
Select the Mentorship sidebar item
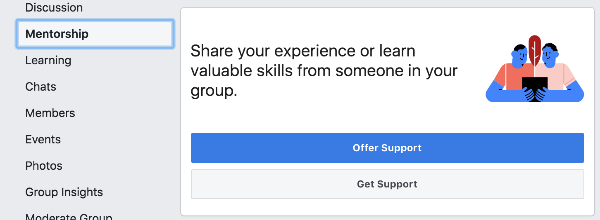57,34
